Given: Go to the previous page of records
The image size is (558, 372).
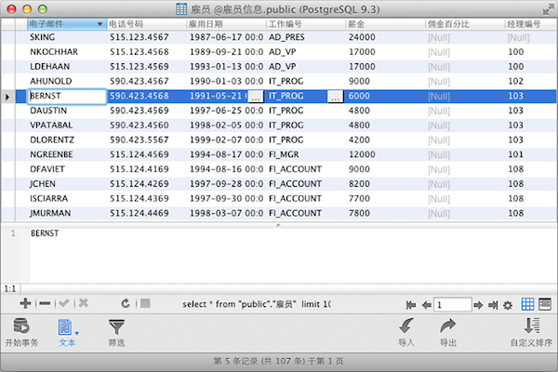Looking at the screenshot, I should coord(426,305).
